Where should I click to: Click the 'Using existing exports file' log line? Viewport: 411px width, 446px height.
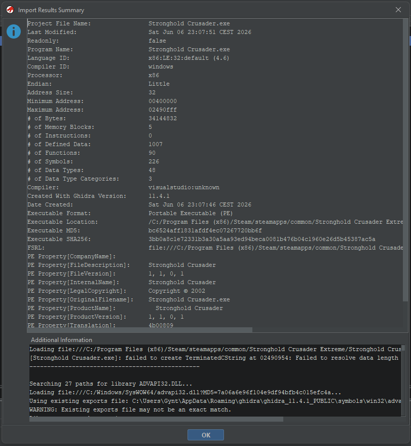(215, 401)
